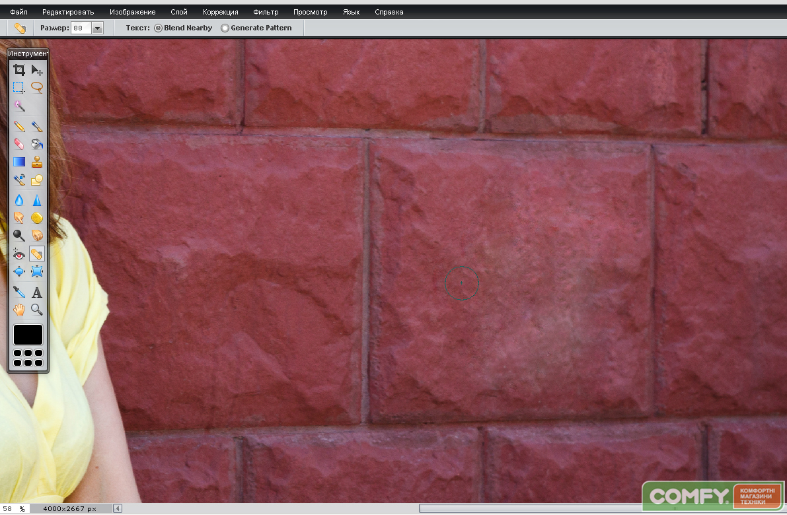787x515 pixels.
Task: Click the Инструмент panel title bar
Action: pyautogui.click(x=28, y=53)
